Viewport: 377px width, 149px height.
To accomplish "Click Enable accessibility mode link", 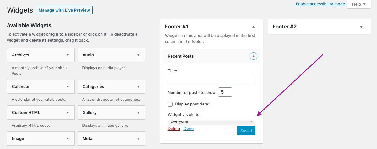I will pyautogui.click(x=320, y=4).
